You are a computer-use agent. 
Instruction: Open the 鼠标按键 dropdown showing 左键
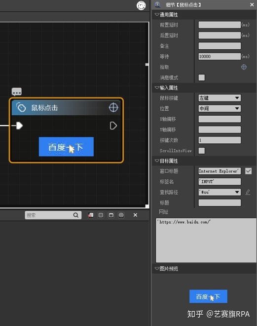pos(220,98)
